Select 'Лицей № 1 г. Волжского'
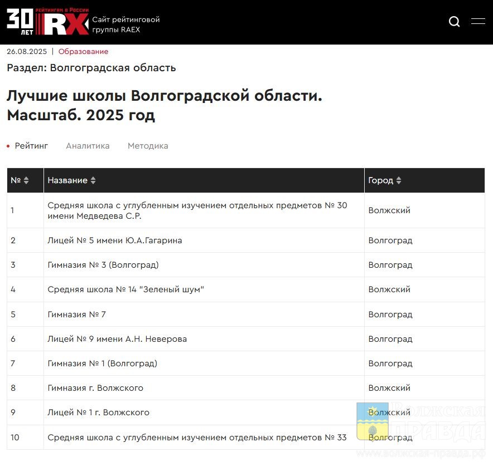Screen dimensions: 493x462 point(98,412)
